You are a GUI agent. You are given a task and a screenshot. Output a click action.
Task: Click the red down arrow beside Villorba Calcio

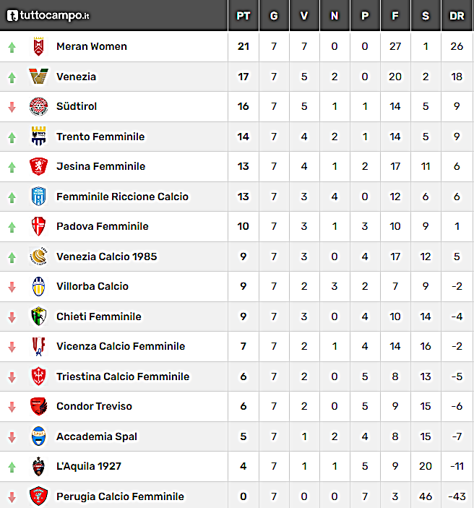[x=12, y=287]
